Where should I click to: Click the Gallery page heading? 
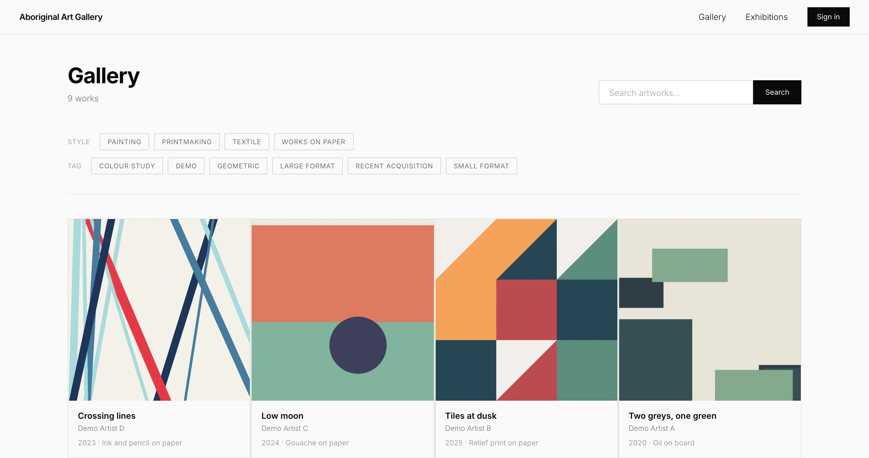pos(103,76)
